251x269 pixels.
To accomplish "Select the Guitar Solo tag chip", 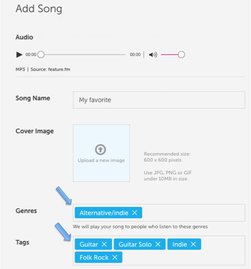I will click(x=135, y=244).
